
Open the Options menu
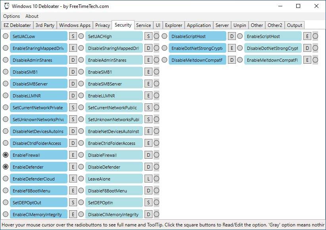[x=12, y=16]
